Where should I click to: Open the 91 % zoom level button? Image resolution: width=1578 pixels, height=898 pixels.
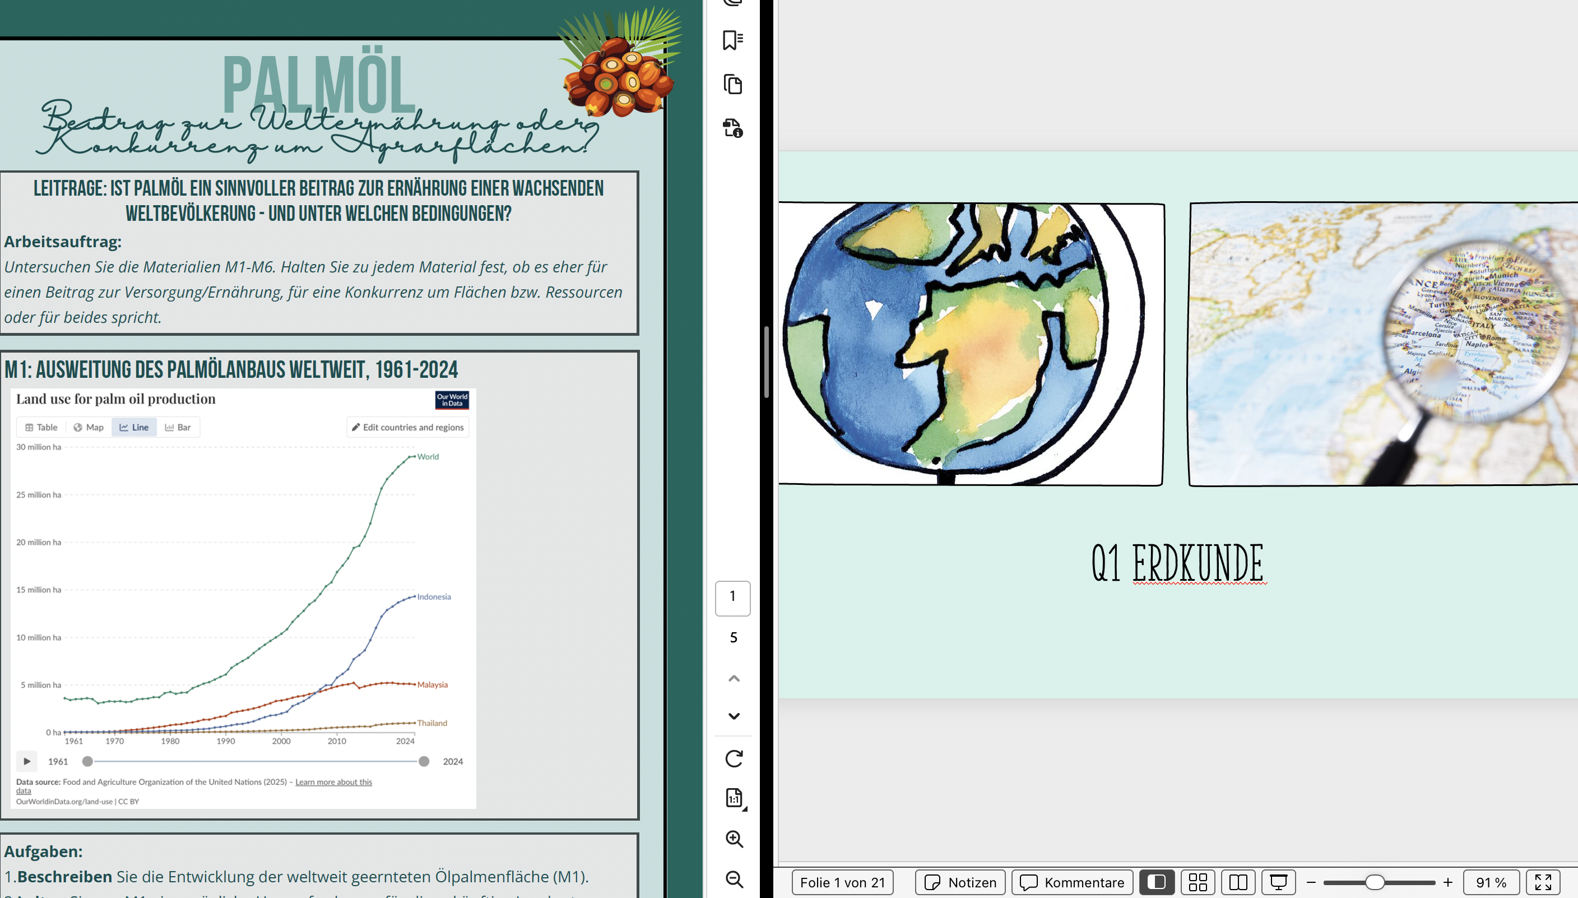tap(1491, 882)
